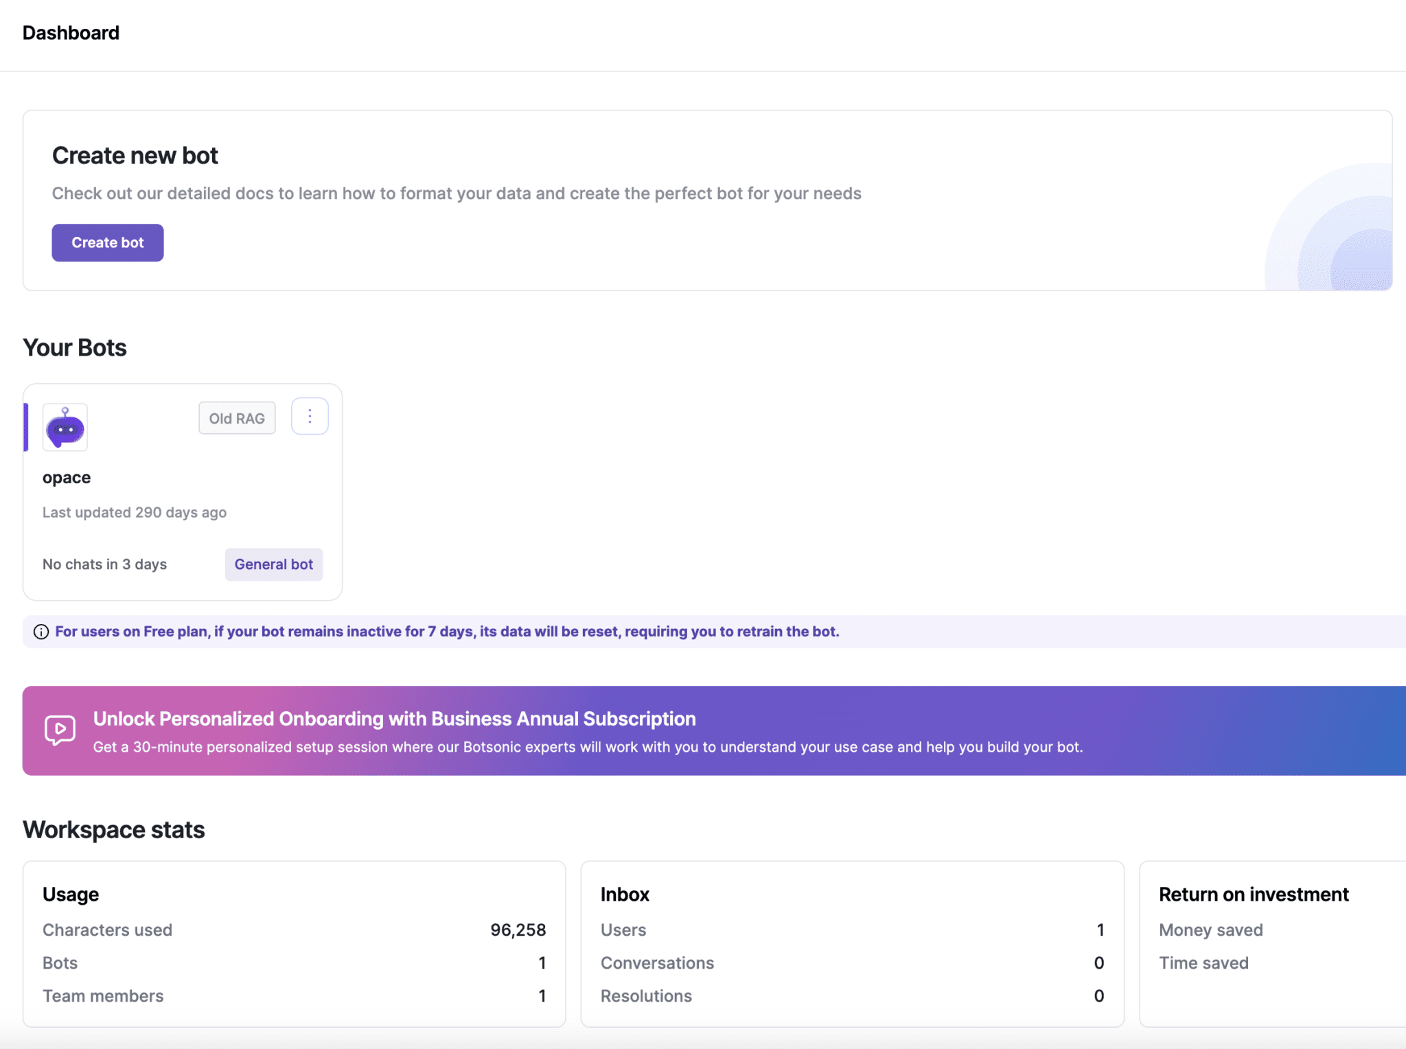Open the three-dot menu on the opace bot card
The image size is (1406, 1049).
[310, 416]
